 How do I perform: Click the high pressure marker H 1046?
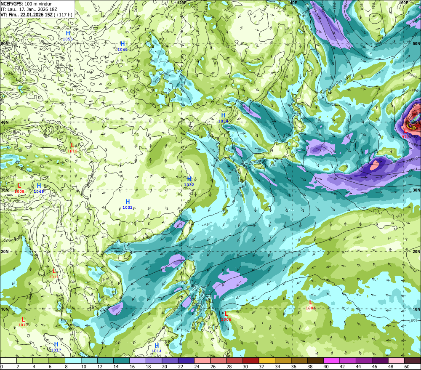[39, 188]
